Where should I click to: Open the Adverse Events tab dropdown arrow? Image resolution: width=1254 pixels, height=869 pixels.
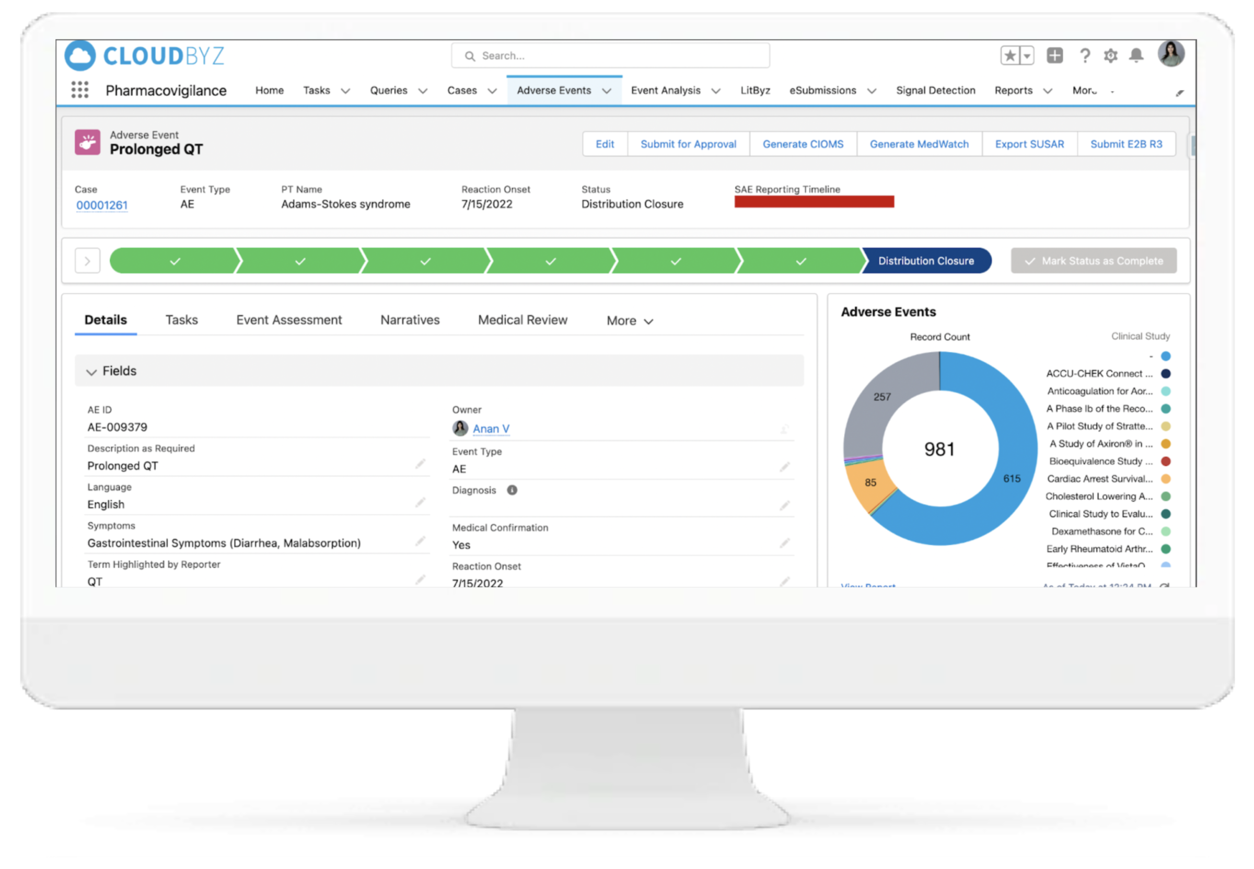click(x=606, y=90)
